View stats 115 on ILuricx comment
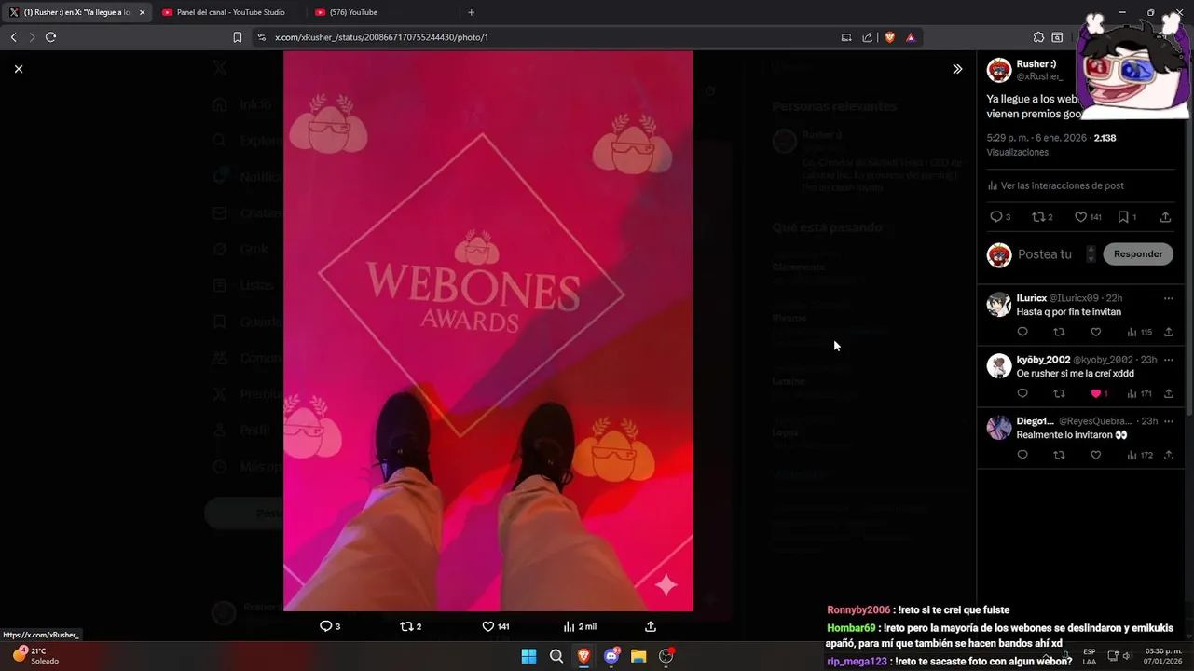The image size is (1194, 671). click(1139, 332)
